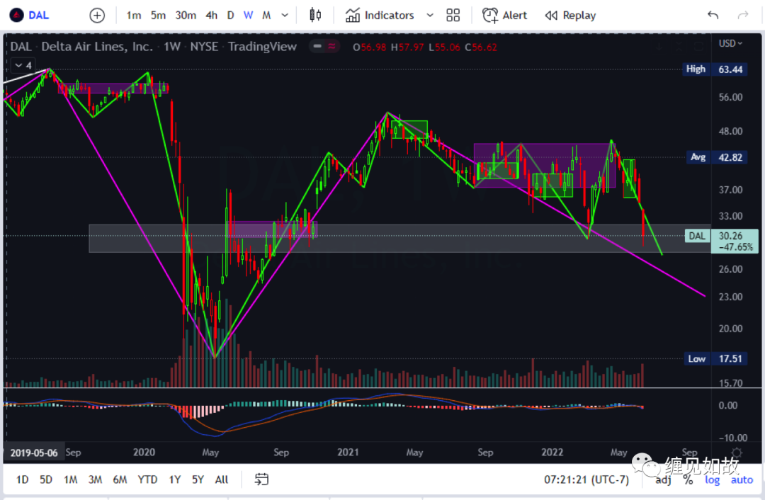Click the Avg 42.82 price label

716,157
